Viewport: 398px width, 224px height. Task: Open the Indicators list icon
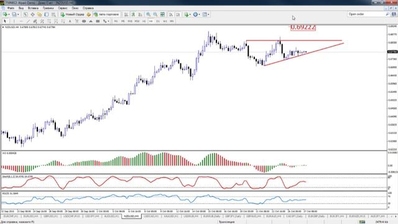tap(187, 14)
